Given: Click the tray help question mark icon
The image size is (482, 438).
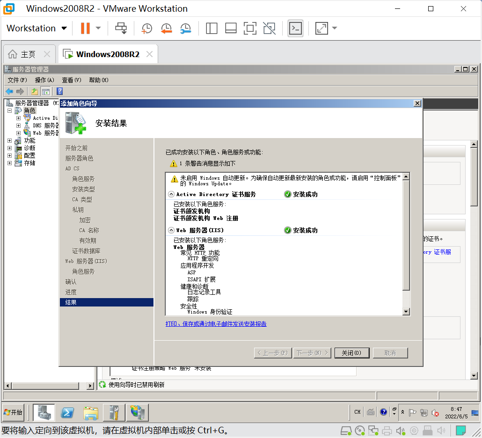Looking at the screenshot, I should tap(383, 412).
